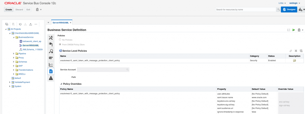
Task: Switch to the Designer view button
Action: coord(289,9)
